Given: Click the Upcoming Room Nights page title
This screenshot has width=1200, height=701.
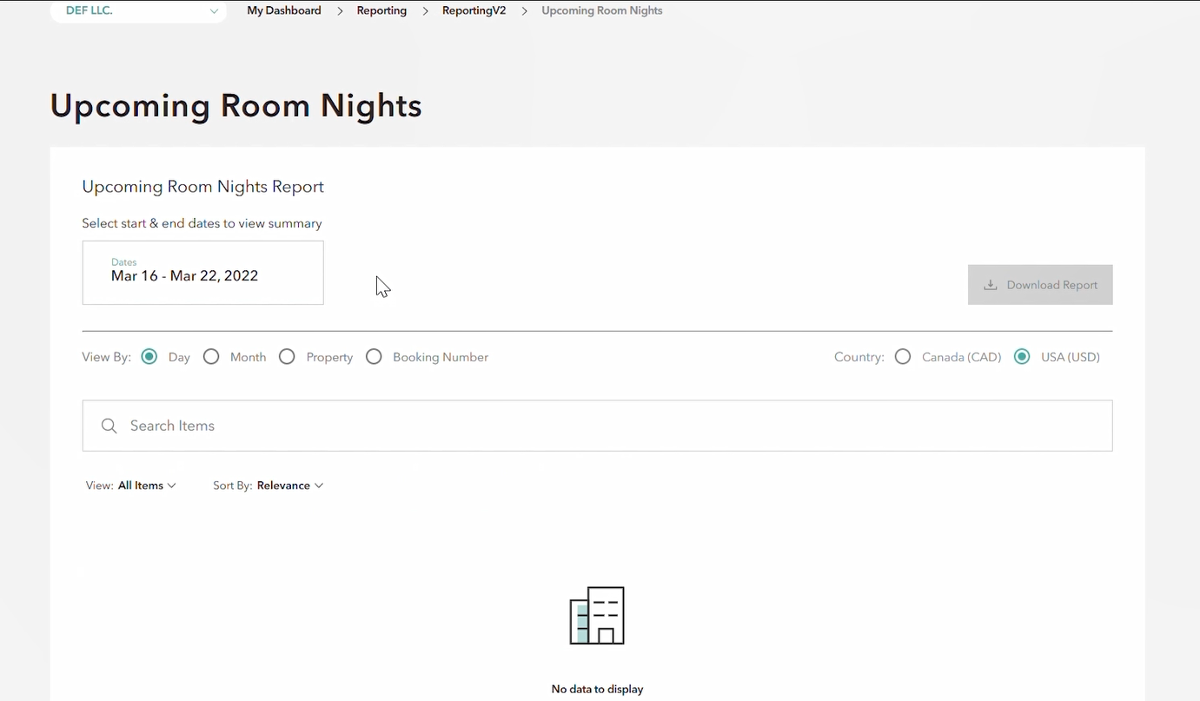Looking at the screenshot, I should [x=235, y=106].
